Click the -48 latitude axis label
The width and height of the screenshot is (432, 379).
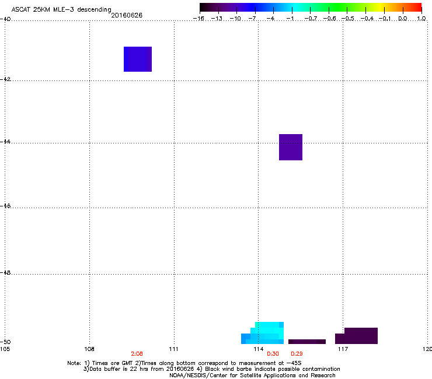(5, 272)
